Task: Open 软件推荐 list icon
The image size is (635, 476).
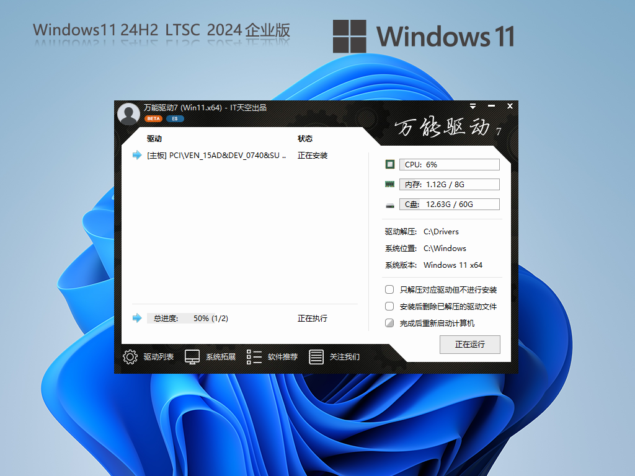Action: pyautogui.click(x=253, y=357)
